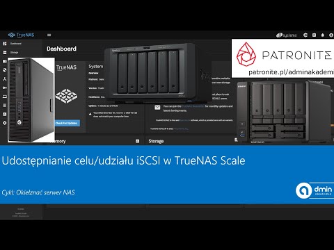
Task: Open the Apps grid sidebar icon
Action: coord(5,106)
